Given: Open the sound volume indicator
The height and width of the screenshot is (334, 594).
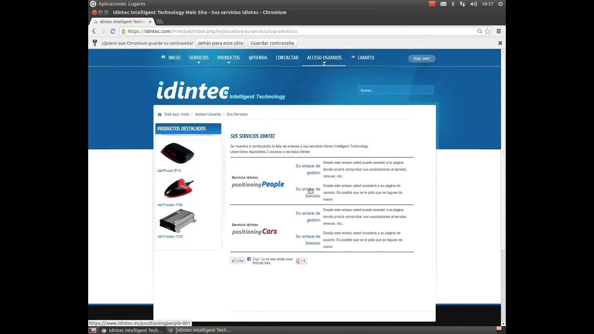Looking at the screenshot, I should pyautogui.click(x=473, y=4).
